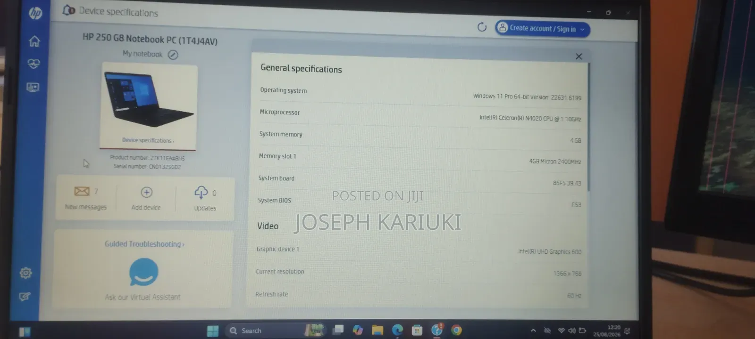Click the specifications panel scrollbar

(x=589, y=127)
